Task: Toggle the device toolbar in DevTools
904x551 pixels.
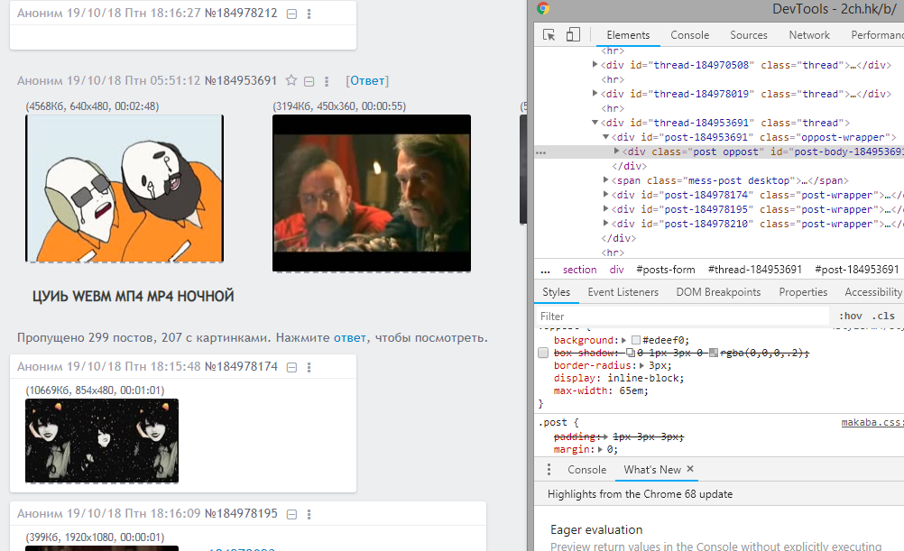Action: pos(573,34)
